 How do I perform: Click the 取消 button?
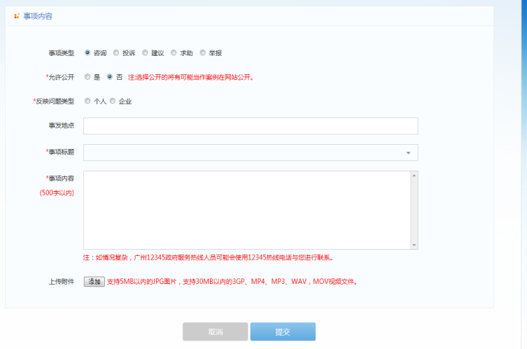click(x=215, y=332)
